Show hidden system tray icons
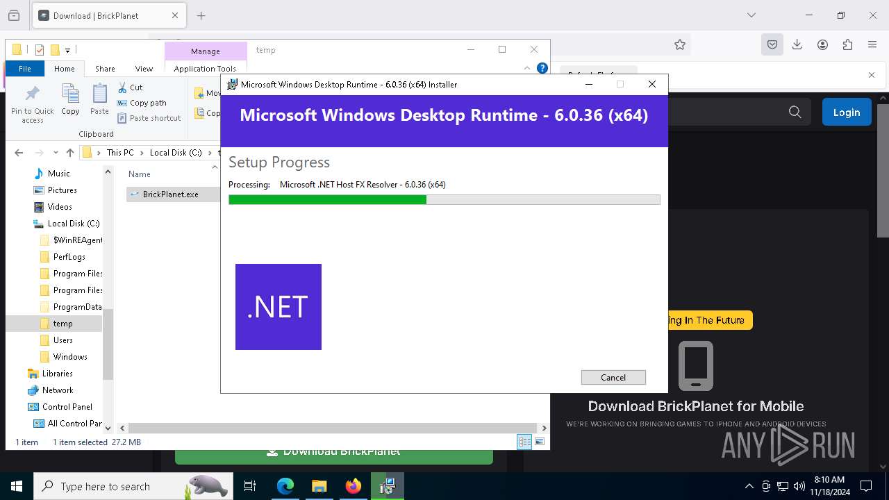This screenshot has height=500, width=889. pos(749,486)
